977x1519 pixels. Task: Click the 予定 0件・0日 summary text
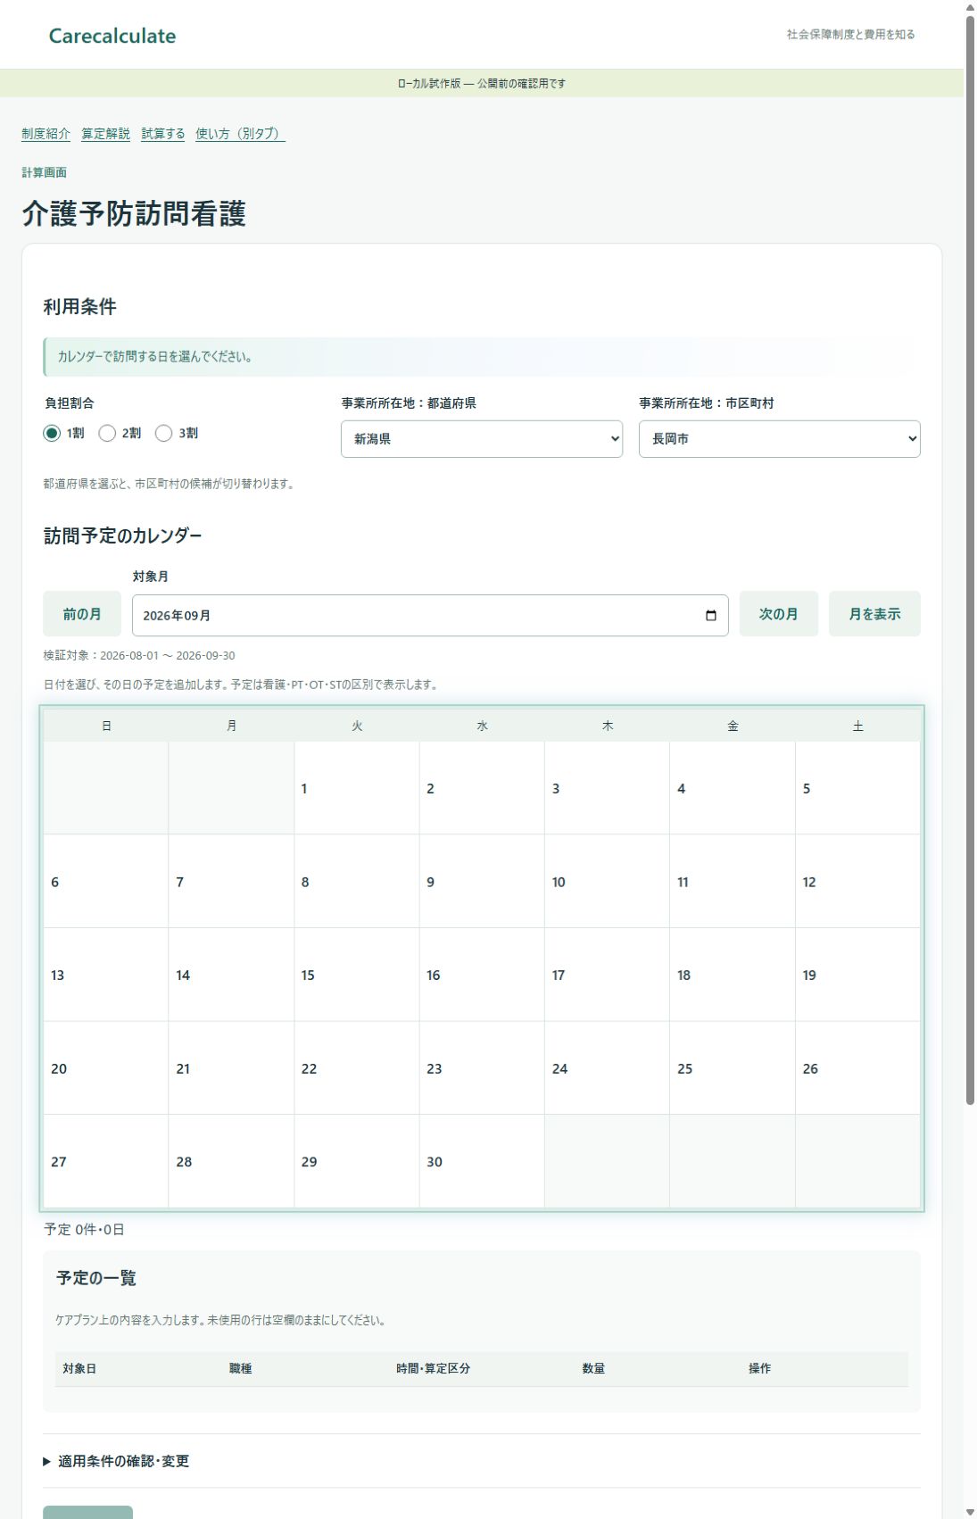(84, 1230)
